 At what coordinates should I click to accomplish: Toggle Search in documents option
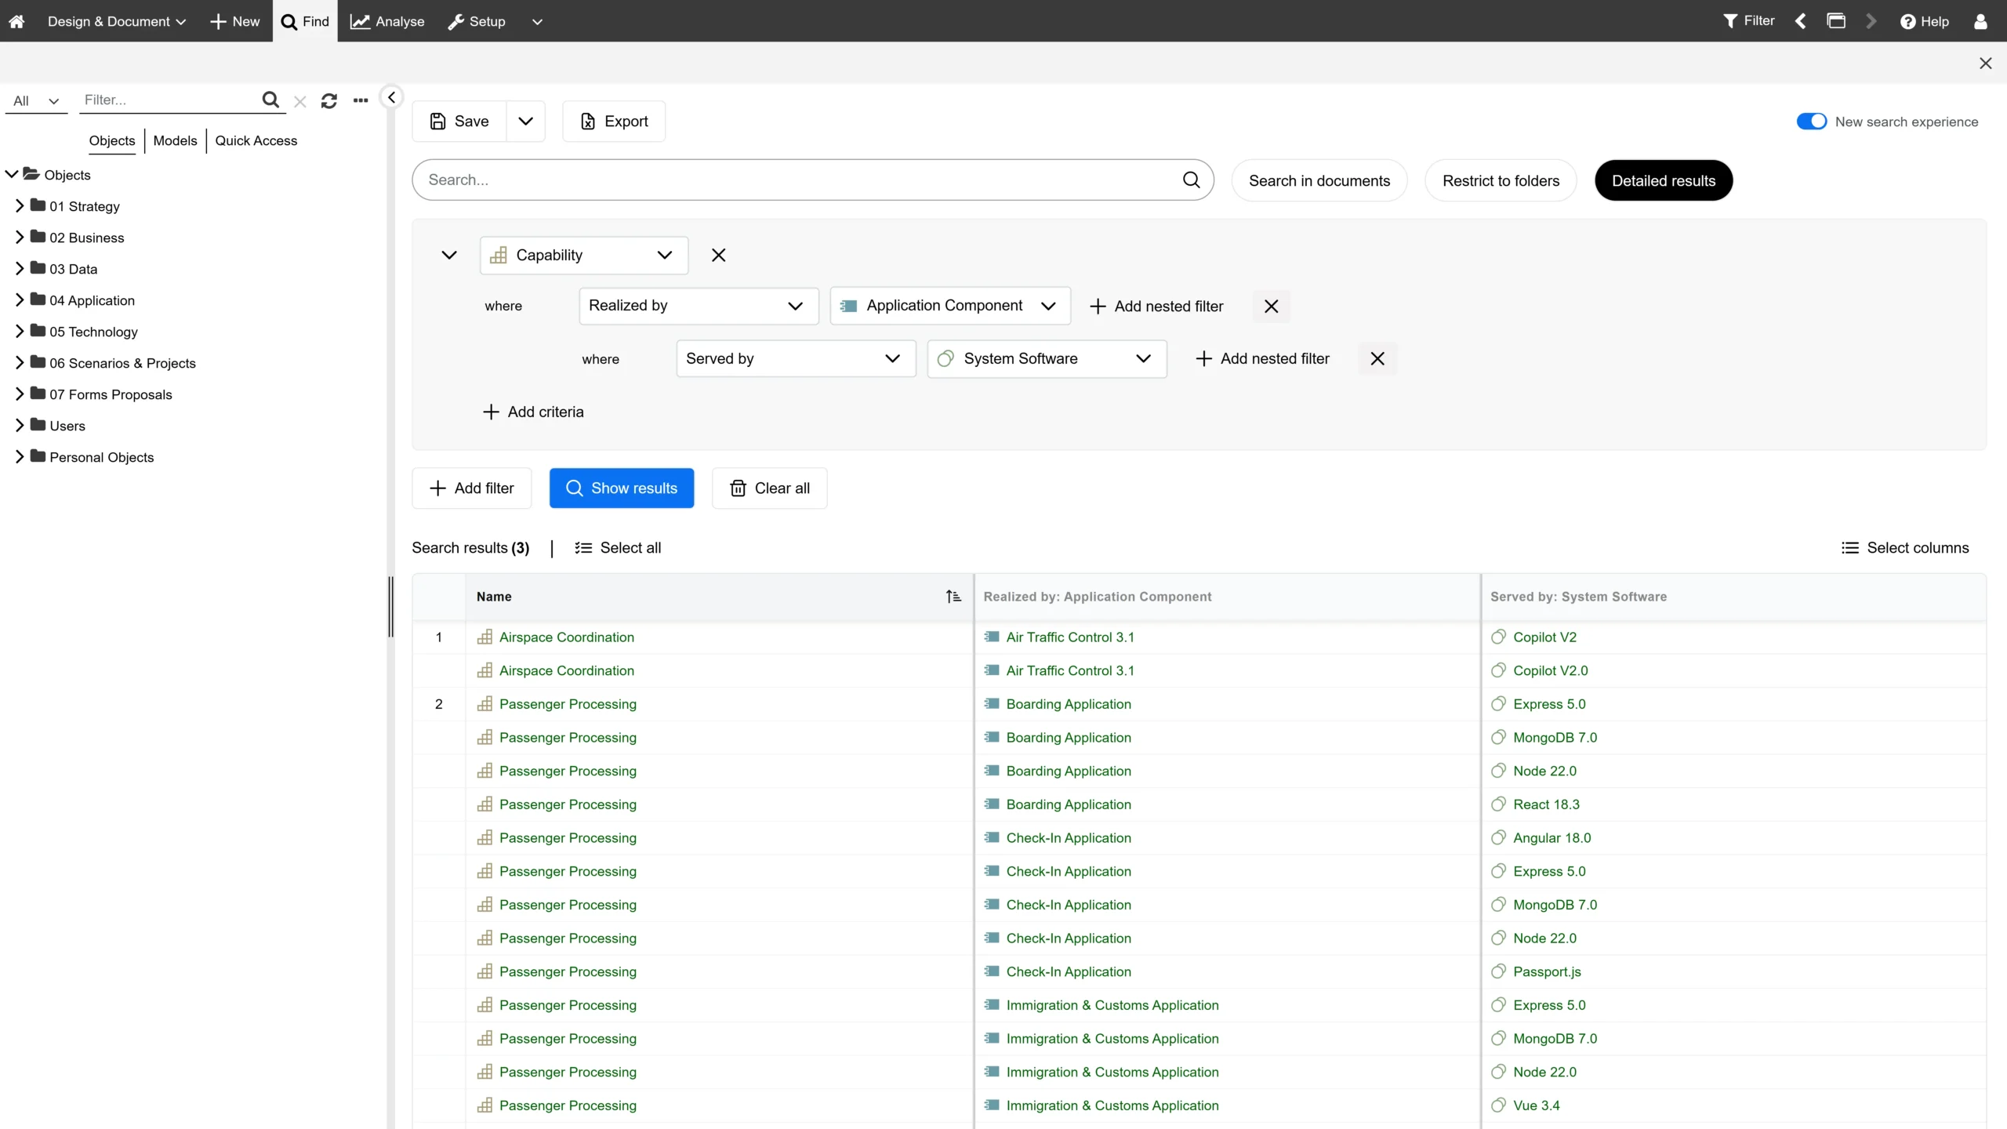tap(1319, 181)
